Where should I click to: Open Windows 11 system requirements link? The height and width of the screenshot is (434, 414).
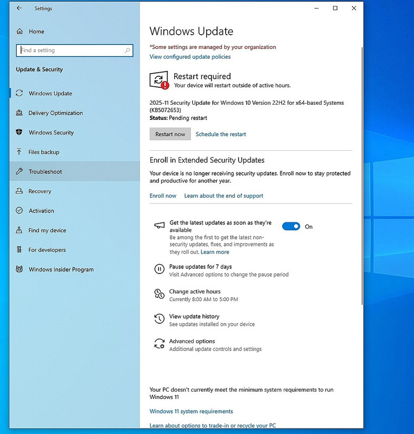coord(191,411)
